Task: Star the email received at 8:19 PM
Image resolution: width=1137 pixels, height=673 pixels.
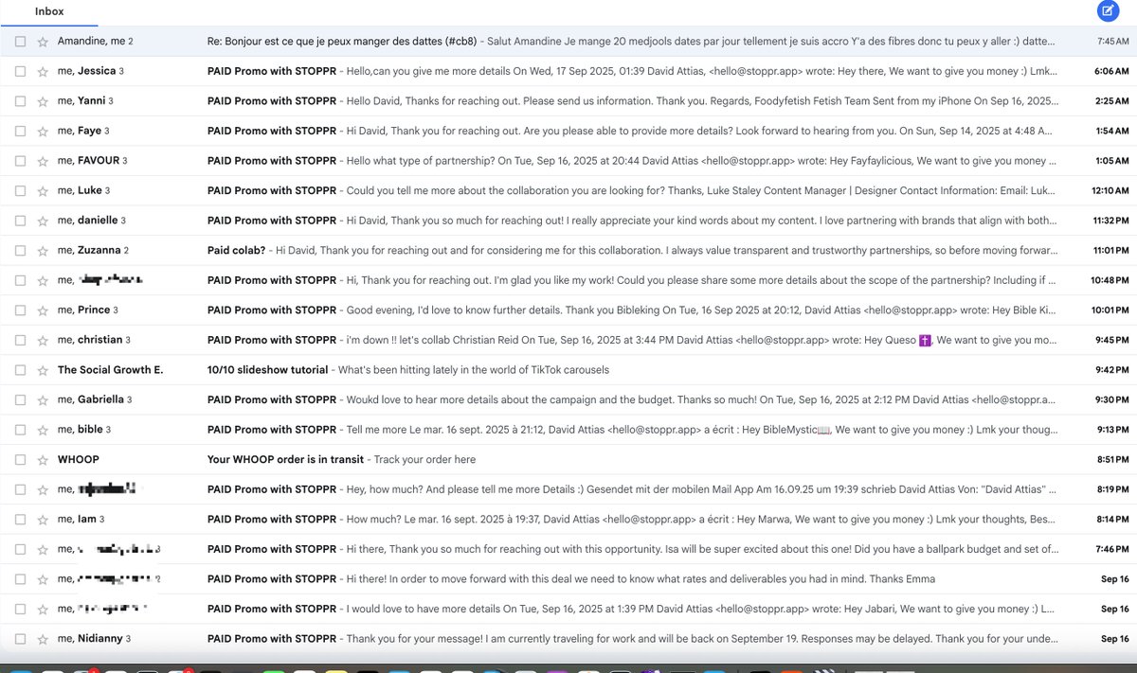Action: click(43, 489)
